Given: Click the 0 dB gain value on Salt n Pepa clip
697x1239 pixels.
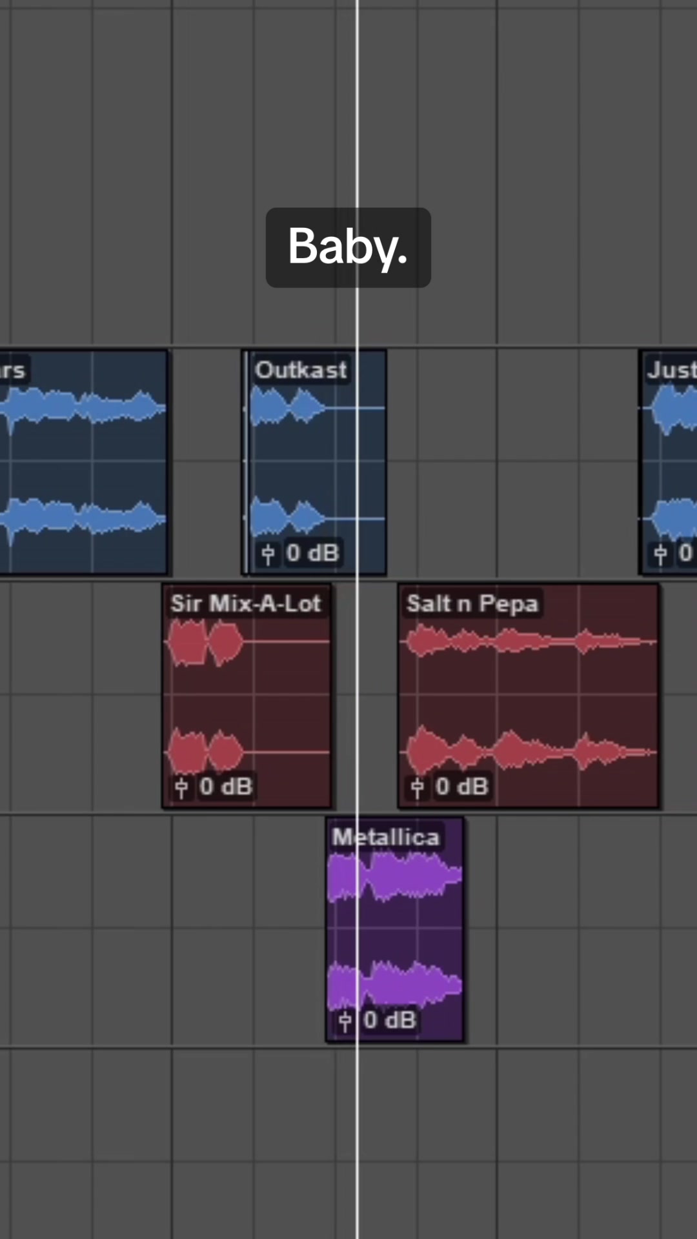Looking at the screenshot, I should (462, 787).
